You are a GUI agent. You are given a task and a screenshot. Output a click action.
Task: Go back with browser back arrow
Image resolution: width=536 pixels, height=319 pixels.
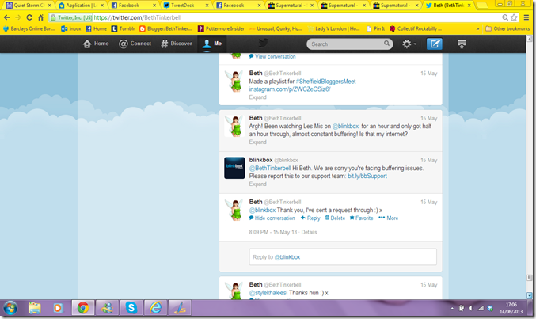pos(7,17)
